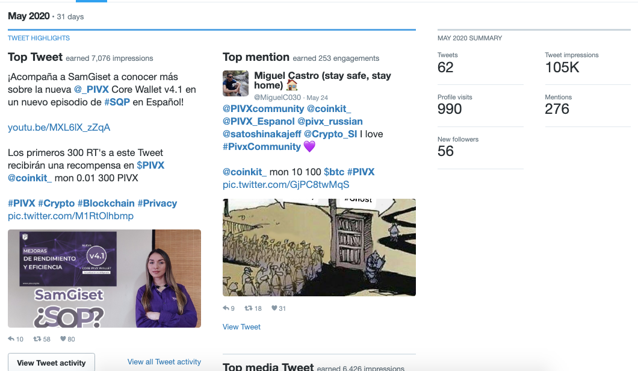The image size is (638, 371).
Task: Click the reply icon under top tweet
Action: coord(11,338)
